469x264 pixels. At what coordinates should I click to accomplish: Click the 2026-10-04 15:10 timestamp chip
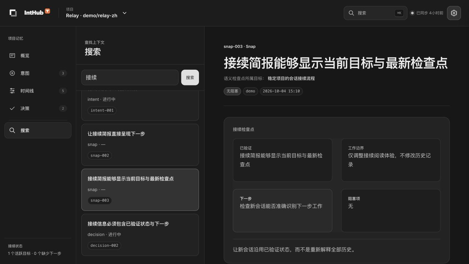click(281, 91)
